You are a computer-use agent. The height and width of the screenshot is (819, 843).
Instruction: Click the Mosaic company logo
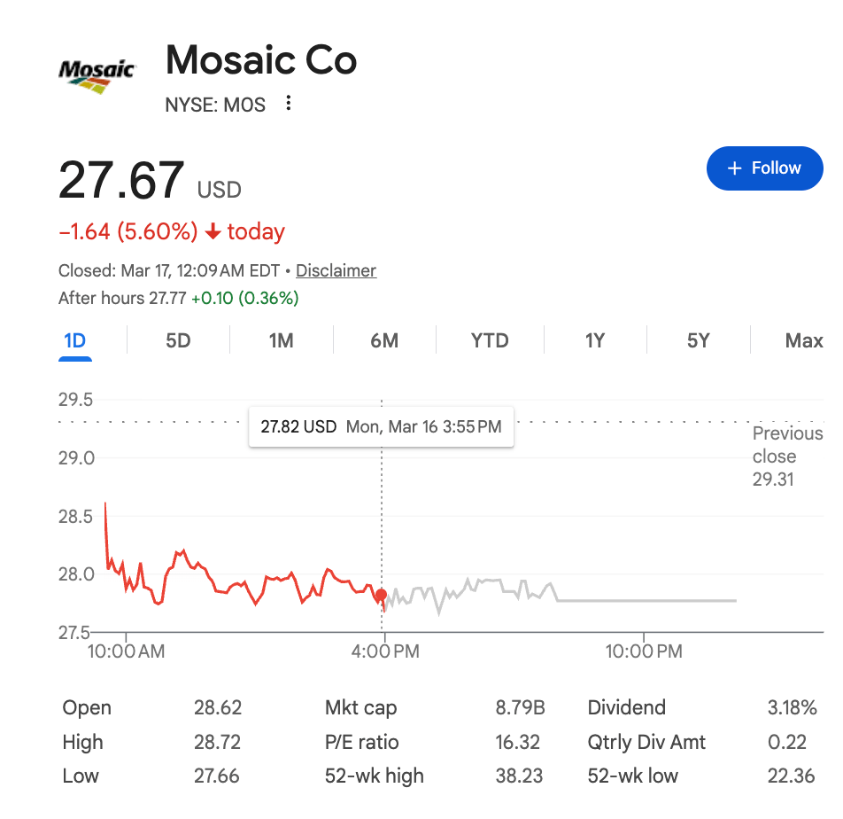(97, 76)
